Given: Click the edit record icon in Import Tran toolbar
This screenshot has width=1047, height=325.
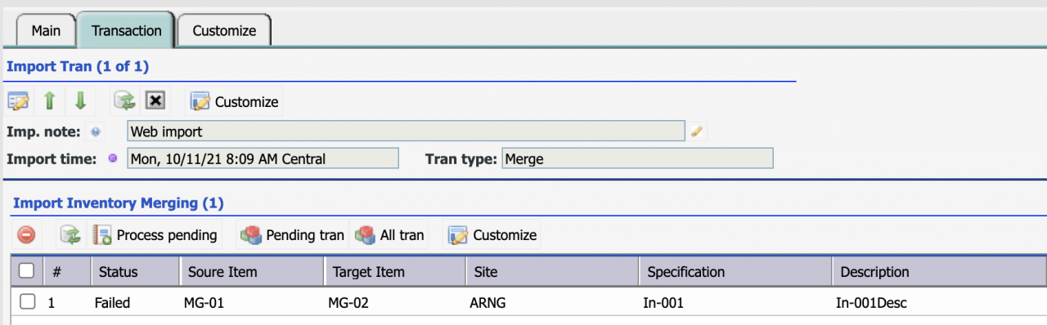Looking at the screenshot, I should 18,101.
